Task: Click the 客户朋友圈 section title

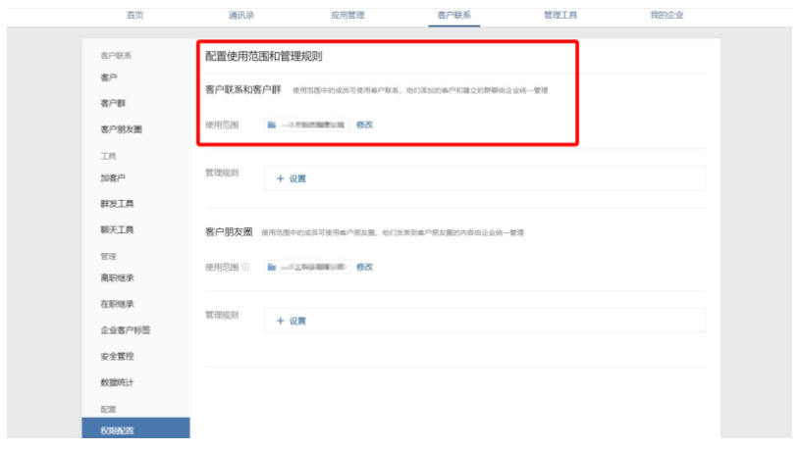Action: [x=229, y=232]
